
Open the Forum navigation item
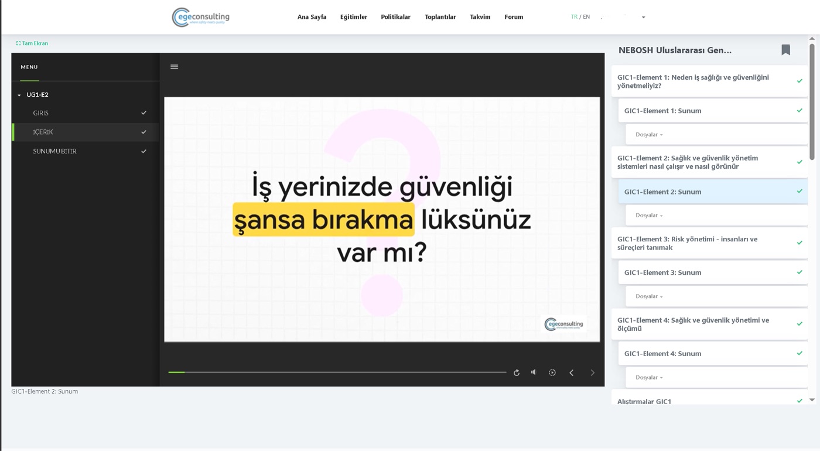(x=514, y=17)
